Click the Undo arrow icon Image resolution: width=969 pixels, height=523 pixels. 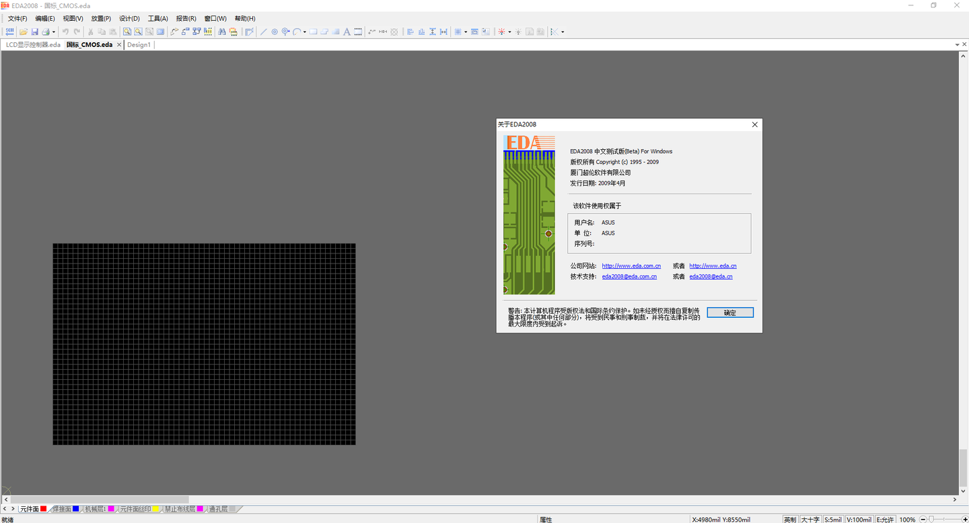click(x=65, y=32)
